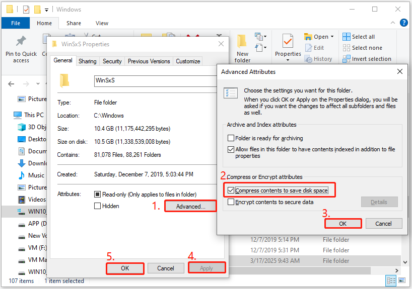This screenshot has height=289, width=412.
Task: Switch to the Security tab
Action: click(x=112, y=61)
